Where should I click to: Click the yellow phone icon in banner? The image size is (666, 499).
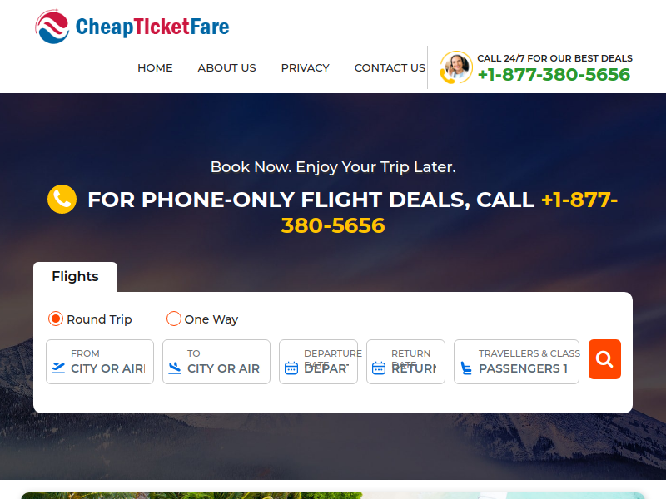(x=62, y=199)
